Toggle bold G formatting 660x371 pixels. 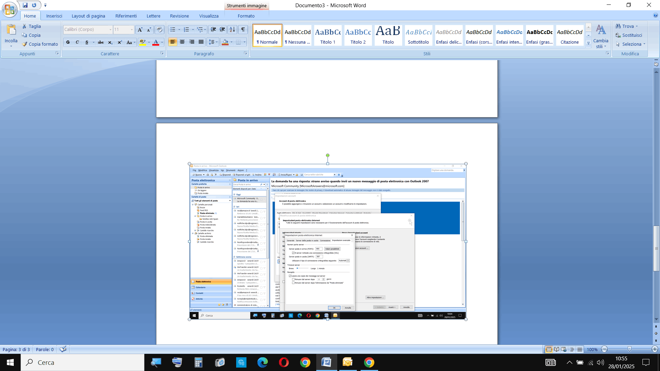tap(68, 42)
